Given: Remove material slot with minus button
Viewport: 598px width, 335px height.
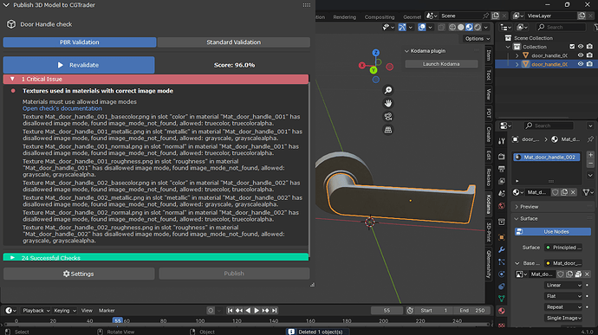Looking at the screenshot, I should point(590,163).
